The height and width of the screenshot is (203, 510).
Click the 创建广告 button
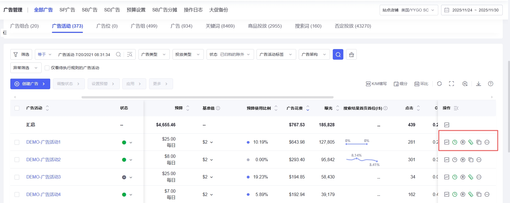click(30, 84)
